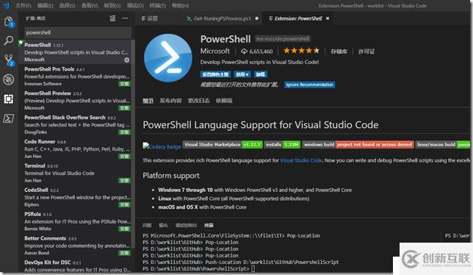Open the 禁用 disable dropdown button
The image size is (473, 275).
[242, 74]
